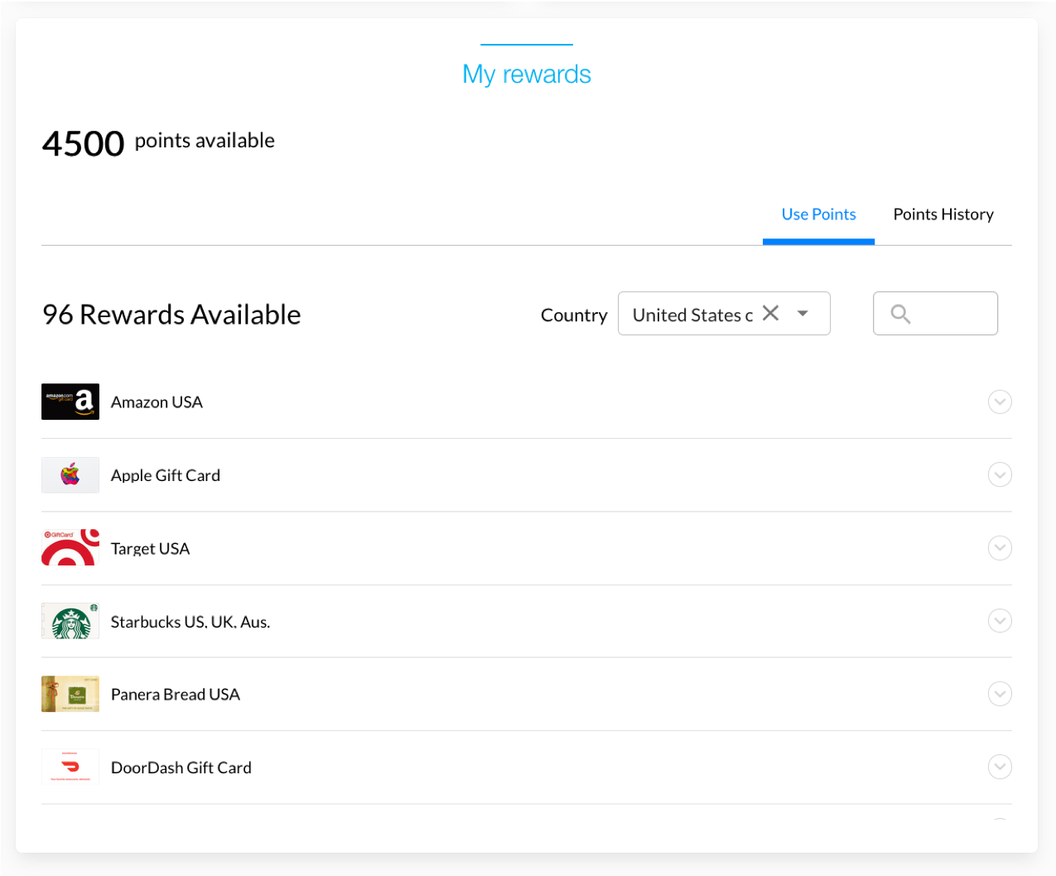Viewport: 1056px width, 876px height.
Task: Clear the selected country with X
Action: 770,313
